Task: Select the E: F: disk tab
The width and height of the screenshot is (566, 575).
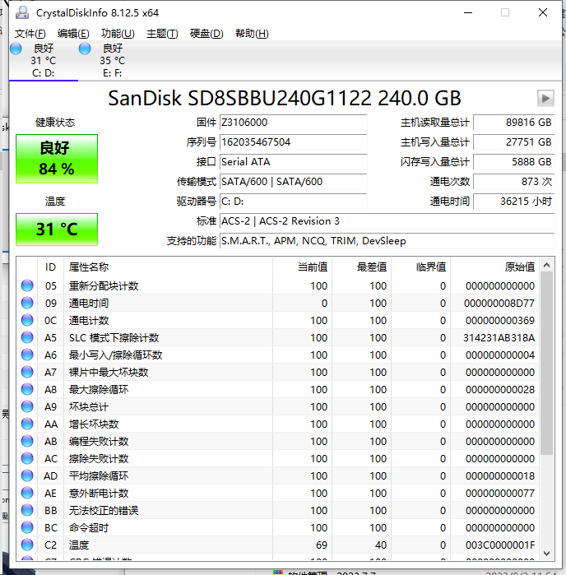Action: [x=112, y=61]
